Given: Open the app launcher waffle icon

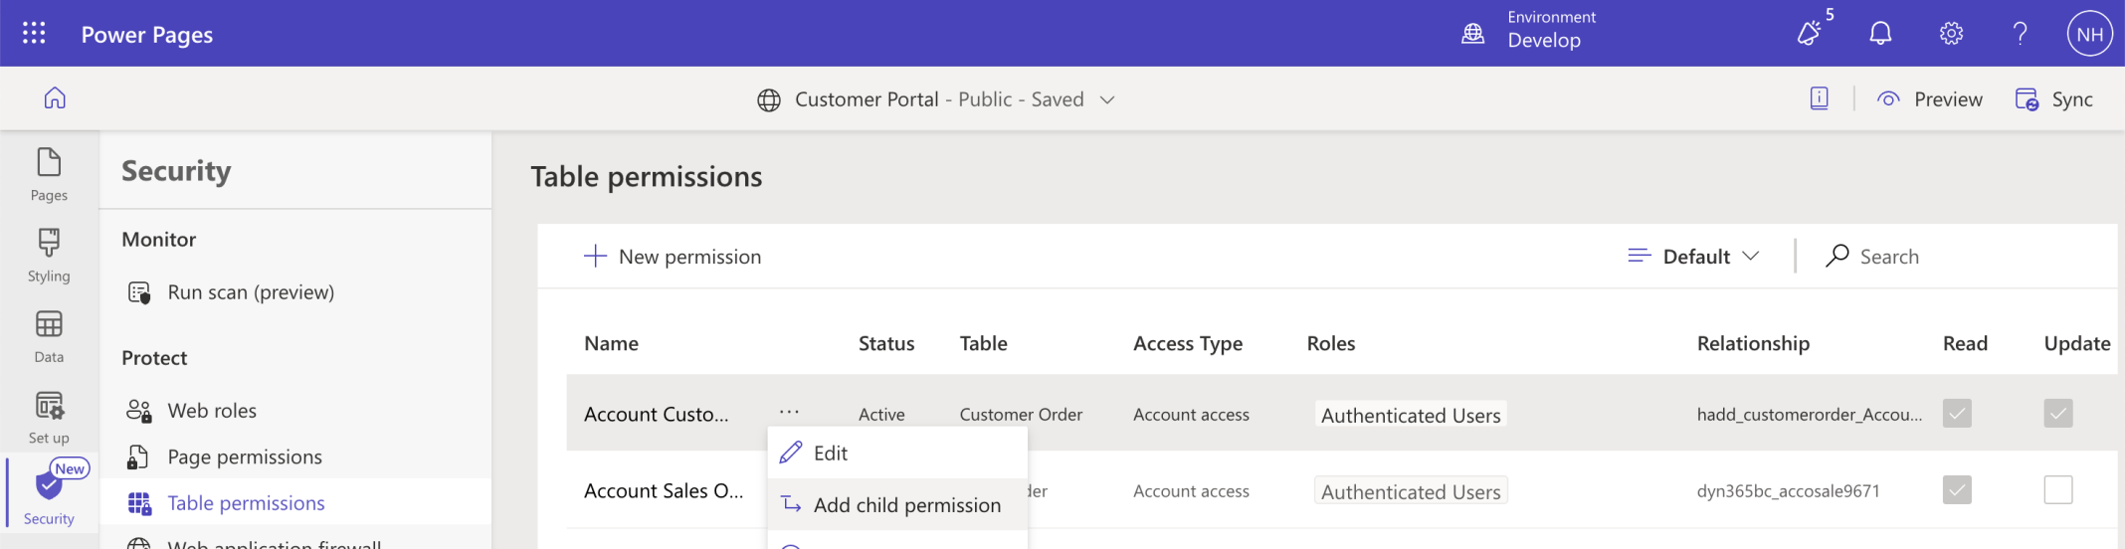Looking at the screenshot, I should tap(34, 34).
